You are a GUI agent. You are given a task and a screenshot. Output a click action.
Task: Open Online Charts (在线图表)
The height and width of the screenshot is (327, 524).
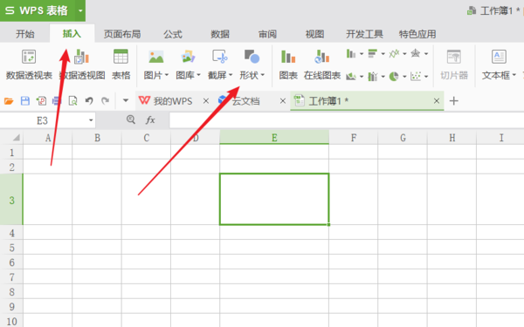coord(321,65)
